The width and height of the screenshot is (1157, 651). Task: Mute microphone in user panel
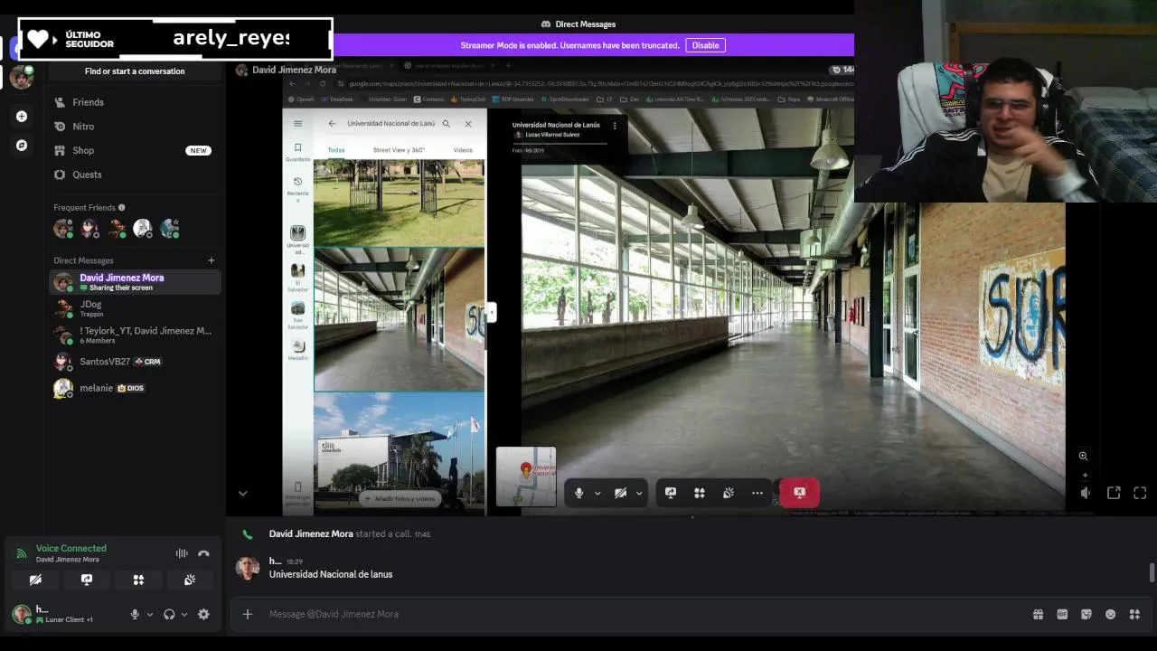(135, 614)
